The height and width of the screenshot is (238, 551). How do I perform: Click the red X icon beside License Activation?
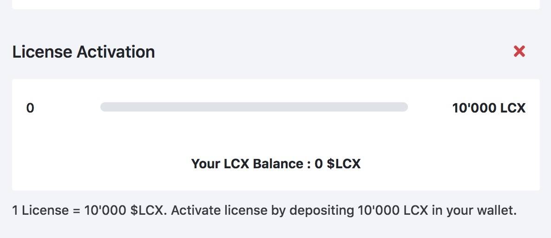[519, 51]
